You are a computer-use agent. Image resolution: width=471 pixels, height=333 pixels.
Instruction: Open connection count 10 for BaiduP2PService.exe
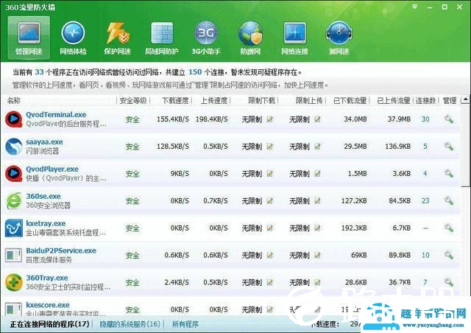tap(425, 255)
